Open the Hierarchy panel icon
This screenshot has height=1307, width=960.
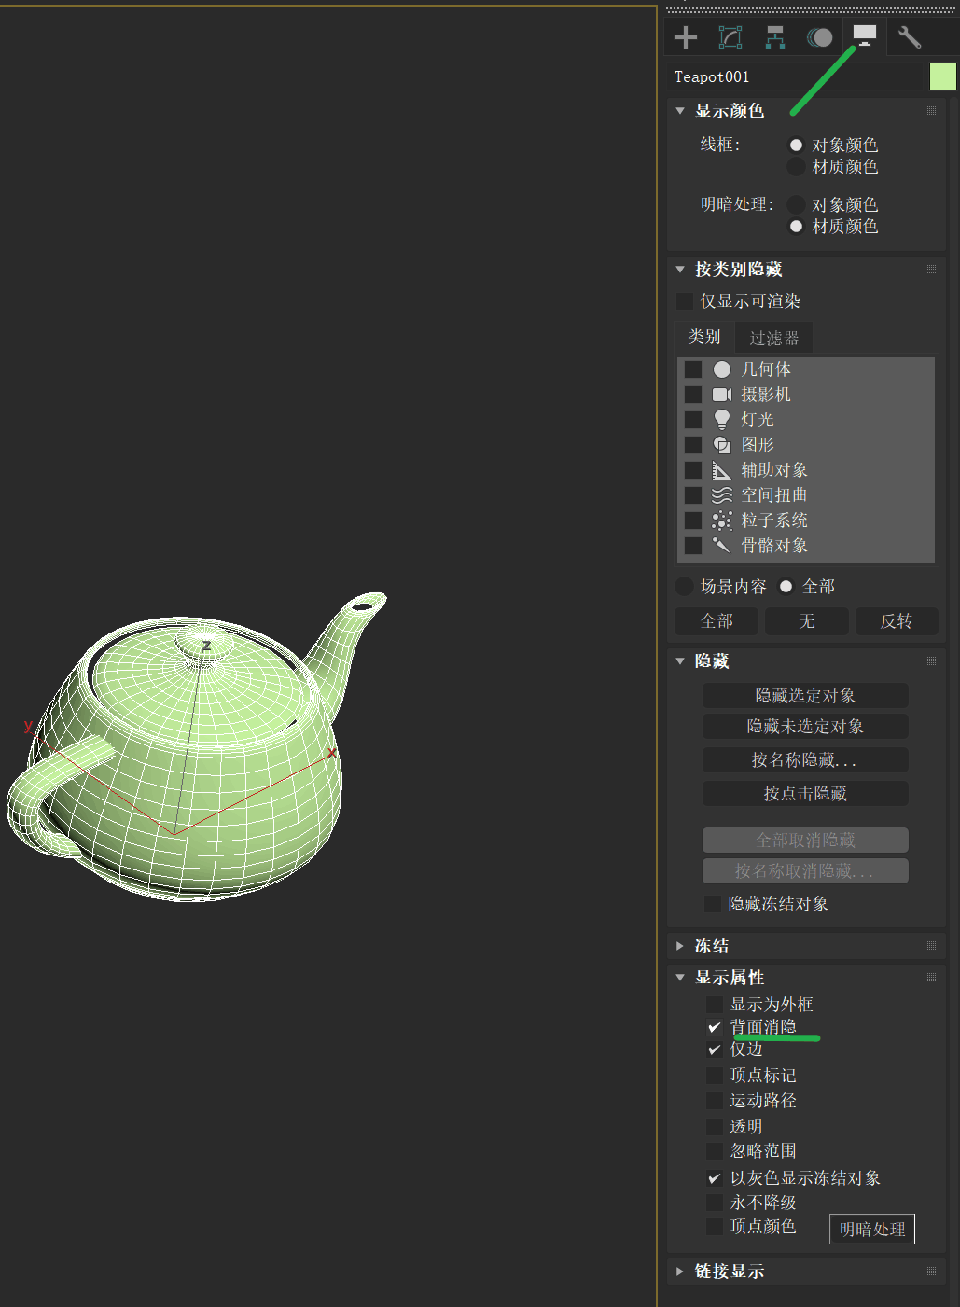tap(775, 37)
